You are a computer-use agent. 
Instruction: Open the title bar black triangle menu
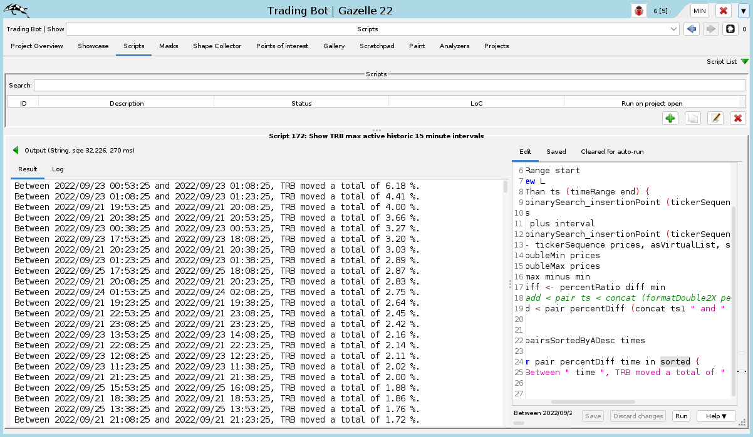(x=742, y=11)
